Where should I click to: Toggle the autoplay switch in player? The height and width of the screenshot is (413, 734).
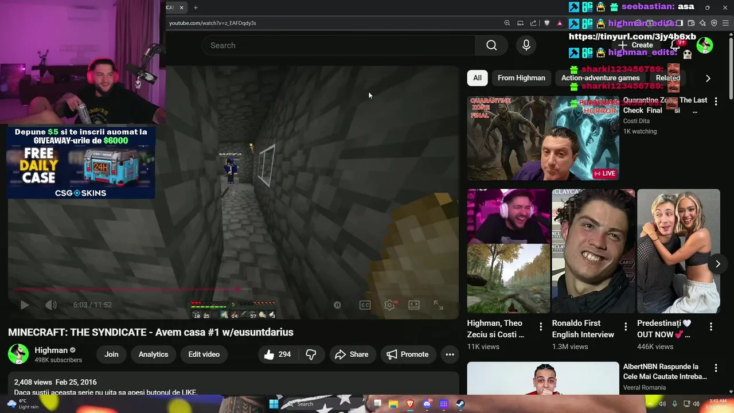click(337, 305)
